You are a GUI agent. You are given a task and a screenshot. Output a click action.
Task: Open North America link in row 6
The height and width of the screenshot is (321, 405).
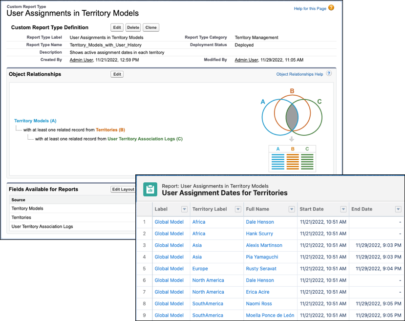[x=208, y=280]
